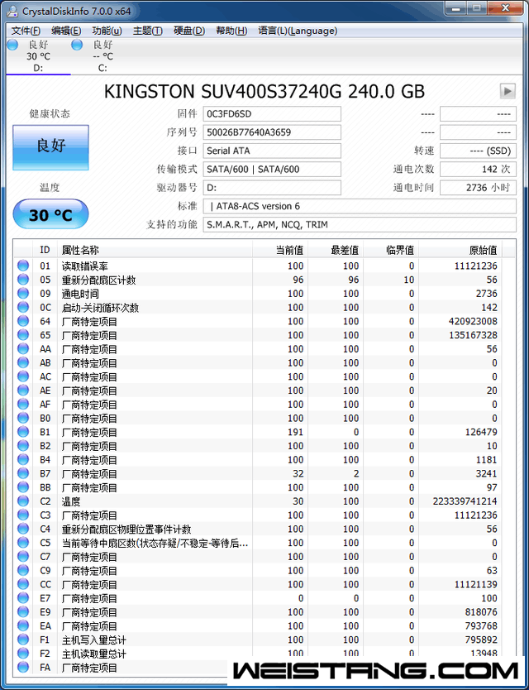Click the status icon for attribute C4
529x690 pixels.
click(x=23, y=529)
